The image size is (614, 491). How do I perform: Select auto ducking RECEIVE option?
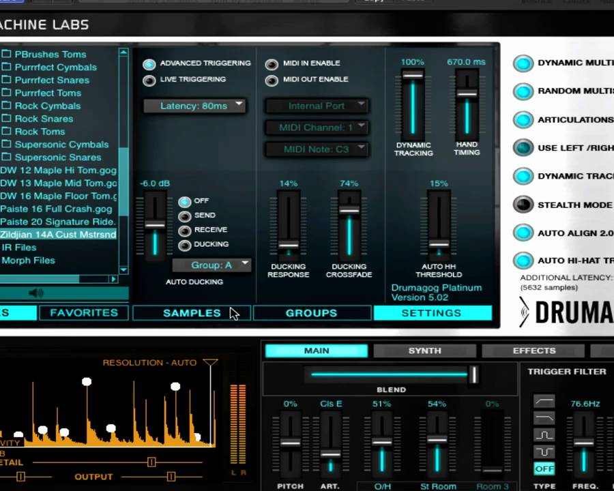point(185,230)
